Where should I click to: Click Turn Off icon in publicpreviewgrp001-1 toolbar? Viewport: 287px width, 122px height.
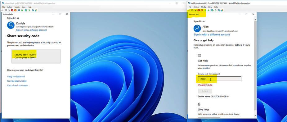[x=195, y=10]
